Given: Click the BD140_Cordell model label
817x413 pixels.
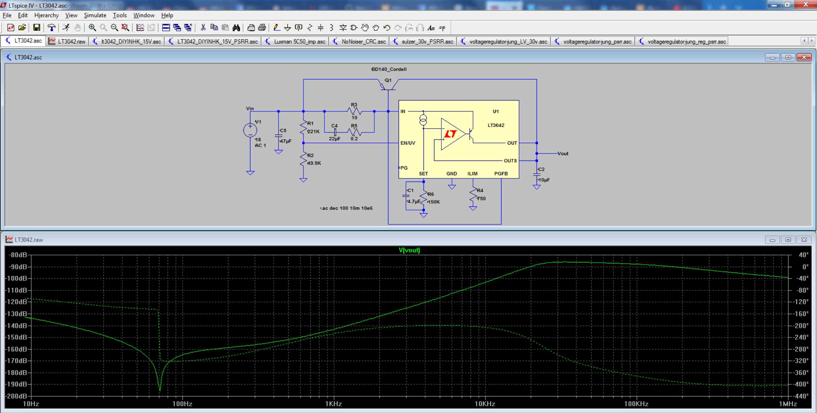Looking at the screenshot, I should (x=389, y=69).
